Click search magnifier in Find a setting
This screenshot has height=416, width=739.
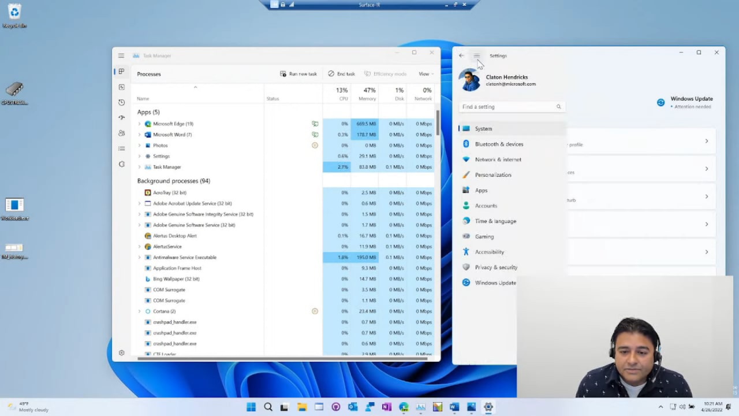558,107
